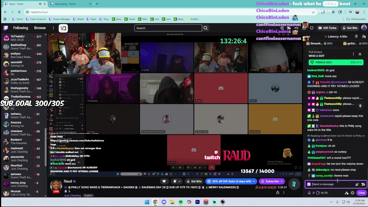Open channel points balance 14.7K
The height and width of the screenshot is (207, 368).
322,193
